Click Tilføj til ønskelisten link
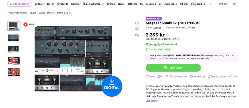 [x=176, y=76]
